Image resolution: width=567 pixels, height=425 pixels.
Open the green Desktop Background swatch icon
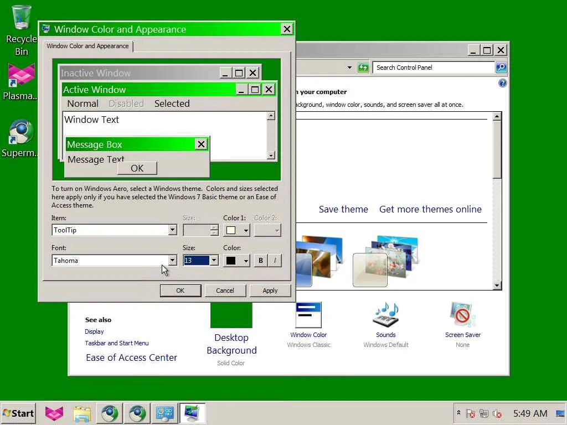231,315
